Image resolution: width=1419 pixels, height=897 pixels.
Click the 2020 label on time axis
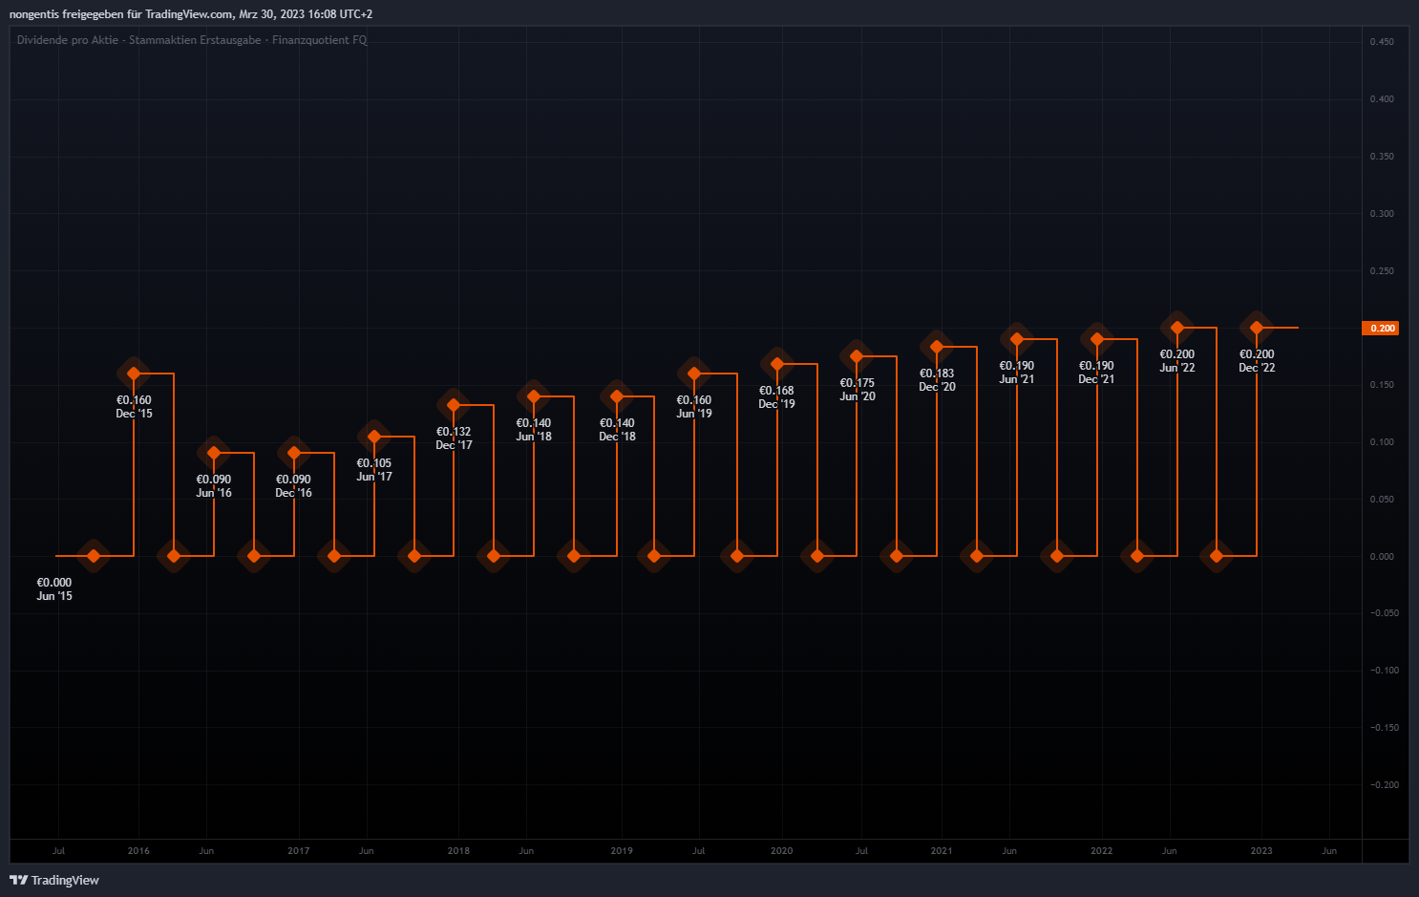pos(781,850)
